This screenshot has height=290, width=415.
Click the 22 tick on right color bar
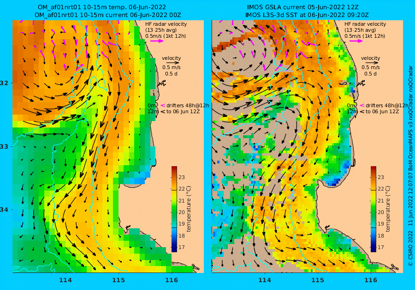tap(380, 189)
